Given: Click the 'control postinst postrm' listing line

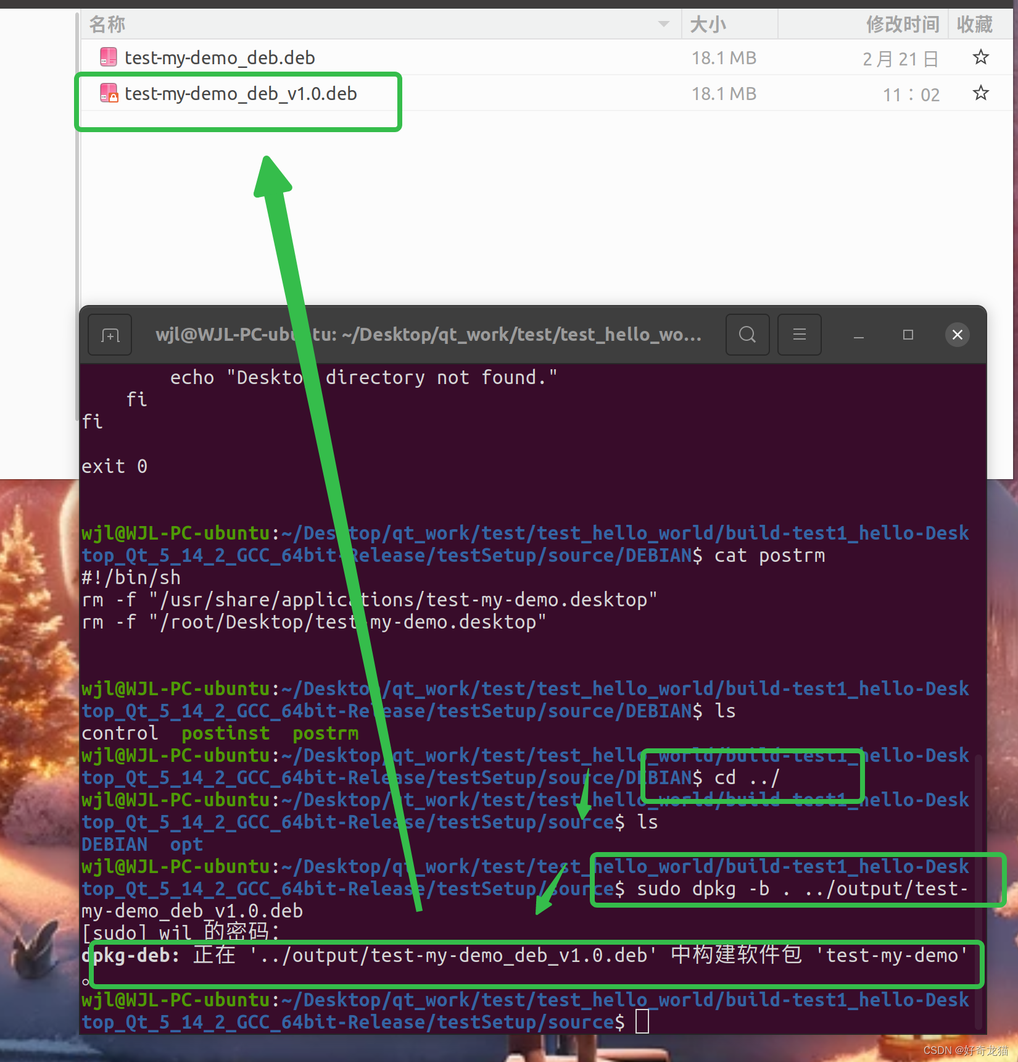Looking at the screenshot, I should click(220, 733).
